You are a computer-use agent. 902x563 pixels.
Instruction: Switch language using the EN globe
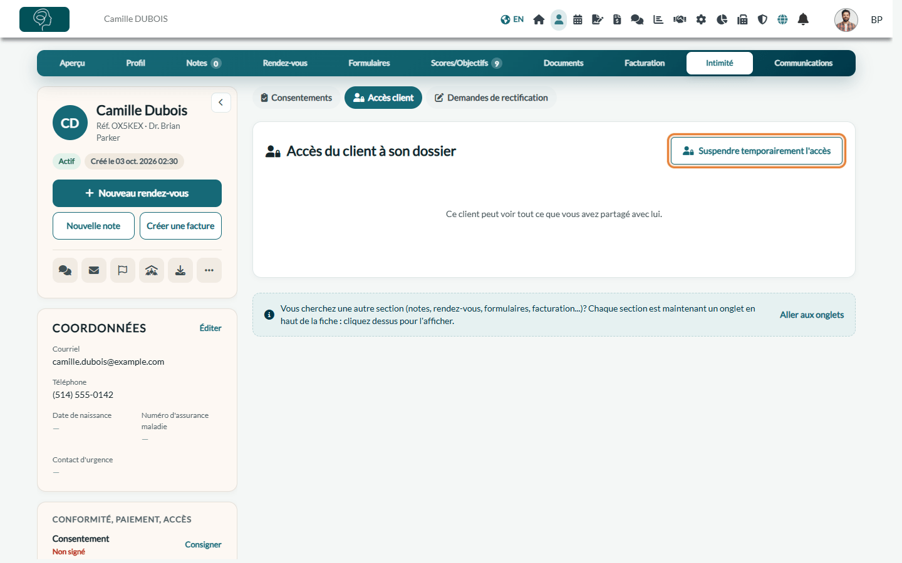(x=512, y=19)
